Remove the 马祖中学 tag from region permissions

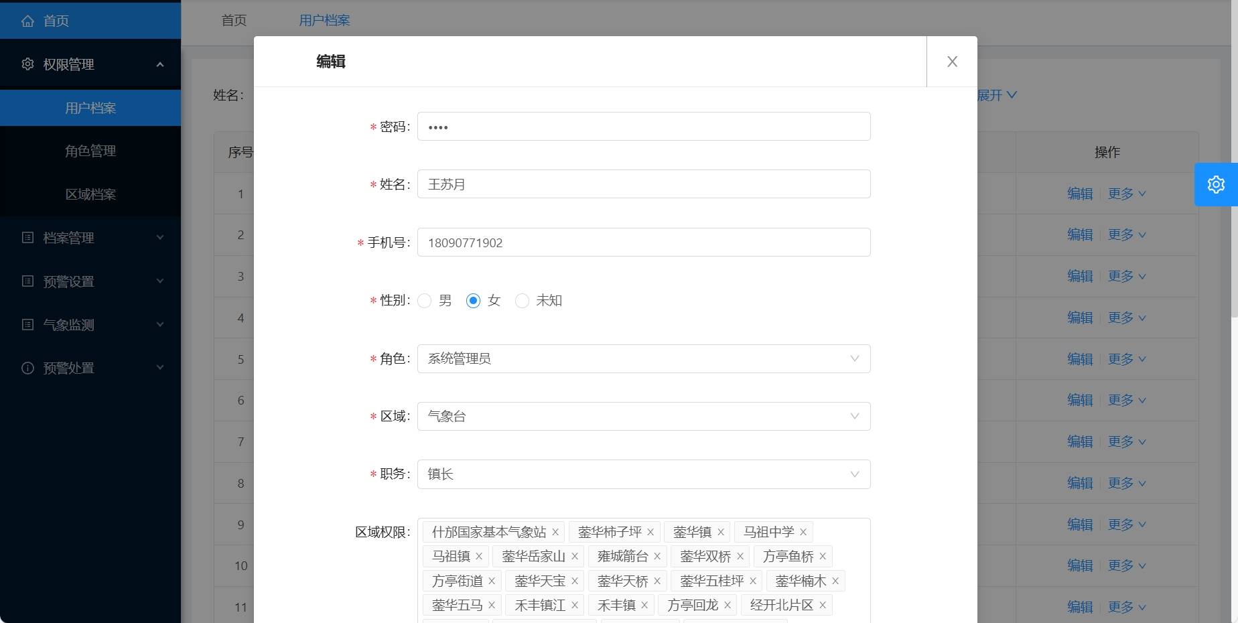click(x=803, y=533)
